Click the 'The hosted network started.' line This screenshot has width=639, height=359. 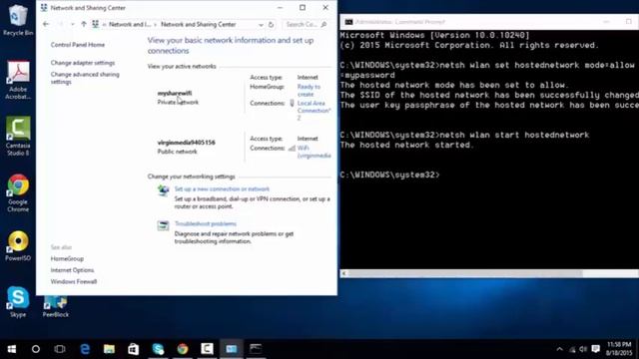[x=406, y=145]
